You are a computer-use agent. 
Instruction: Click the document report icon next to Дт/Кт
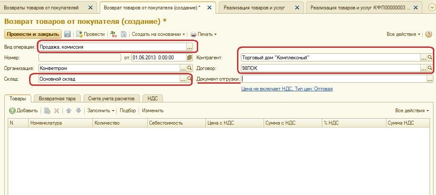[124, 34]
